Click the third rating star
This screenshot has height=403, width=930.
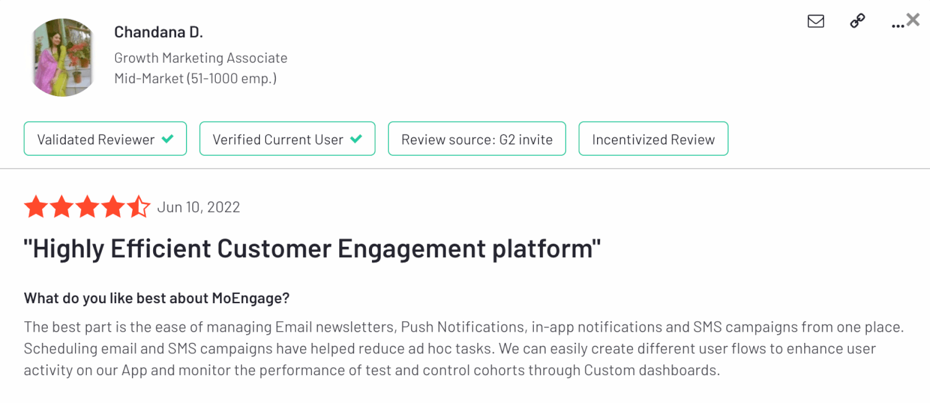point(87,207)
